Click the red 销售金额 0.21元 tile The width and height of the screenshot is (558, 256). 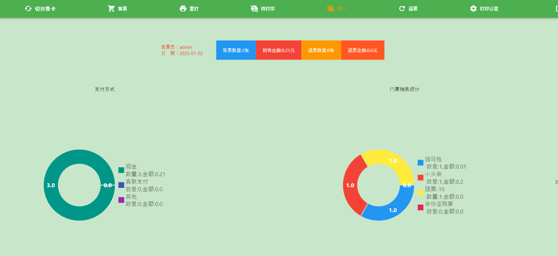pyautogui.click(x=278, y=50)
